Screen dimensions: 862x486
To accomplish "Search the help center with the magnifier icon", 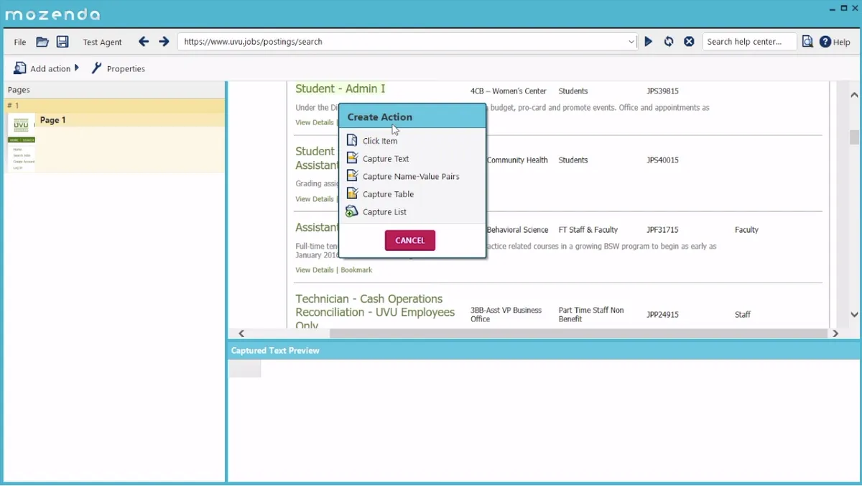I will click(x=807, y=42).
